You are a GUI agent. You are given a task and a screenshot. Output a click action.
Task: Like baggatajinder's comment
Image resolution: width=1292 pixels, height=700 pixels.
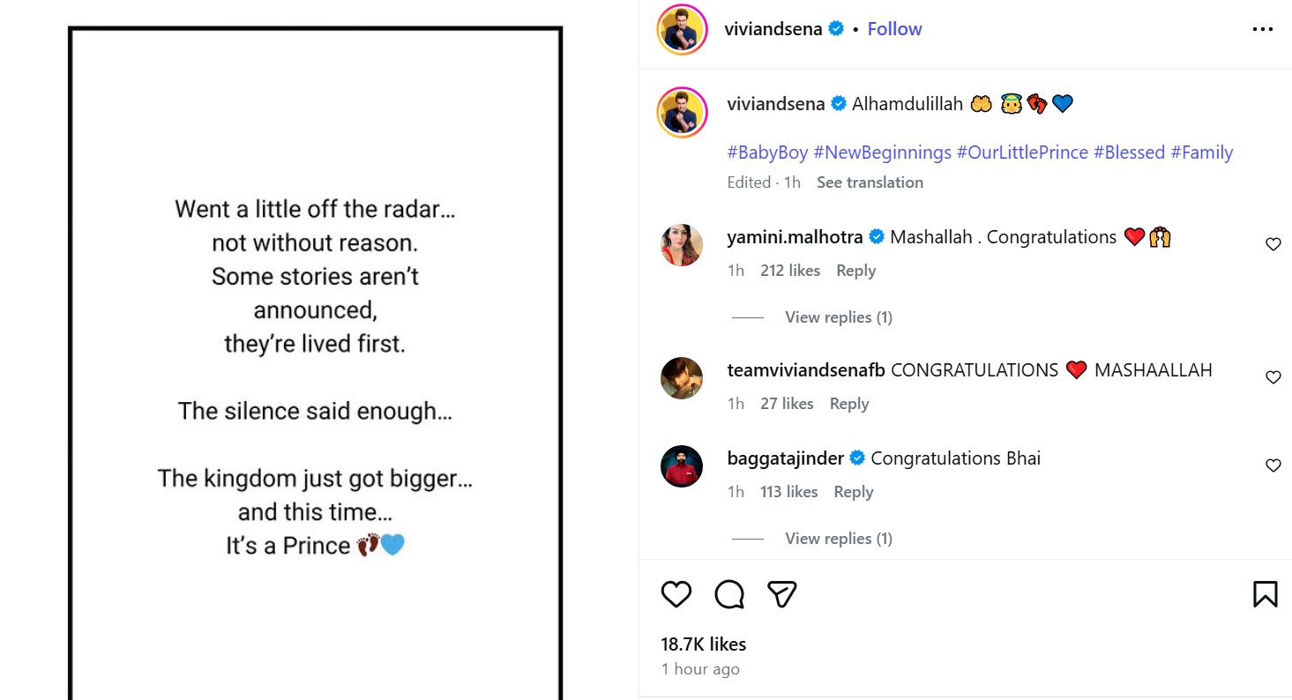pyautogui.click(x=1273, y=465)
